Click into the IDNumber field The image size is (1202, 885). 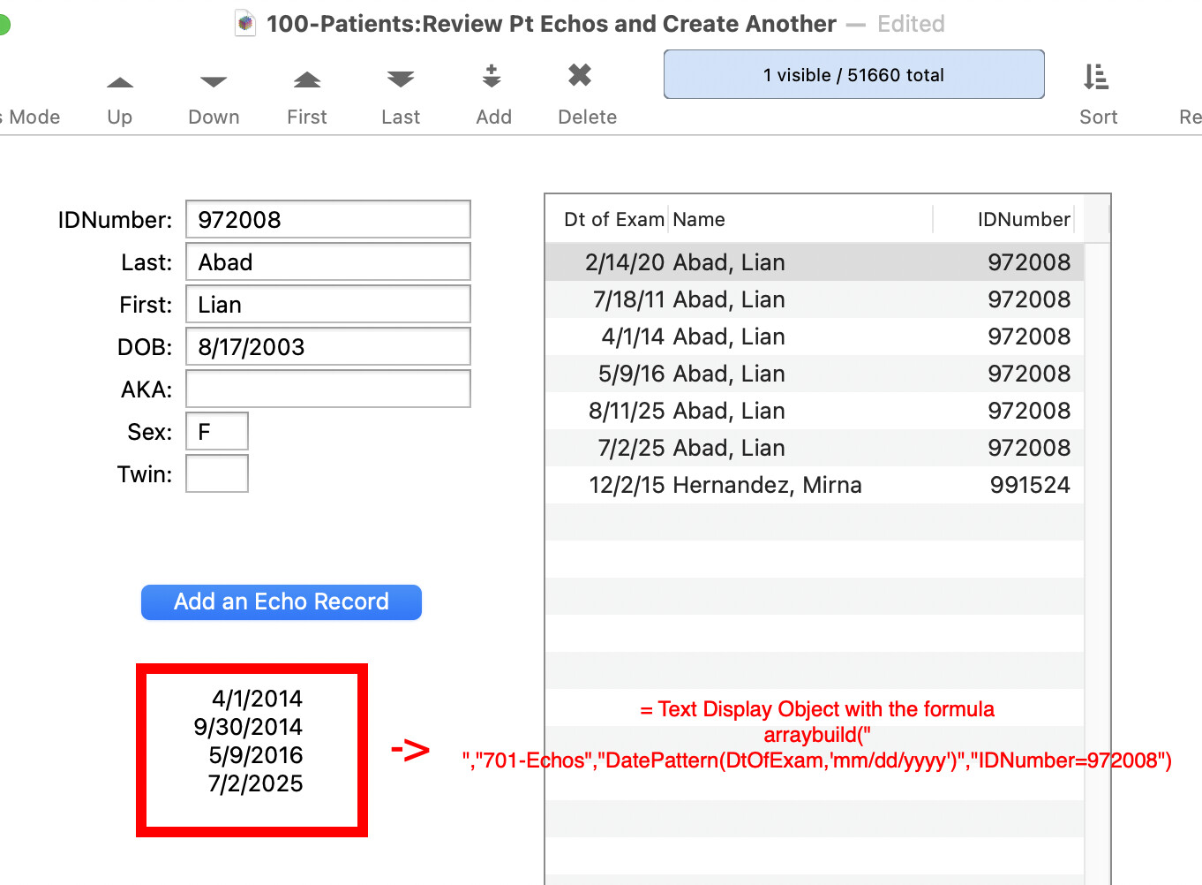click(x=327, y=220)
